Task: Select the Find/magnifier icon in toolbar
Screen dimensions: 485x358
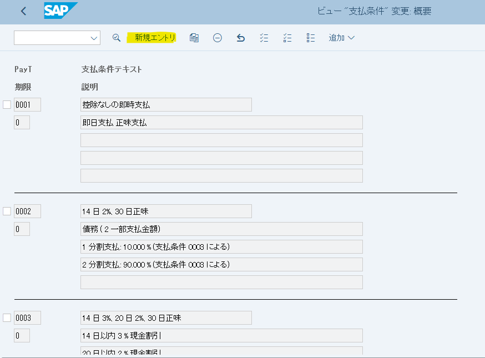Action: point(116,37)
